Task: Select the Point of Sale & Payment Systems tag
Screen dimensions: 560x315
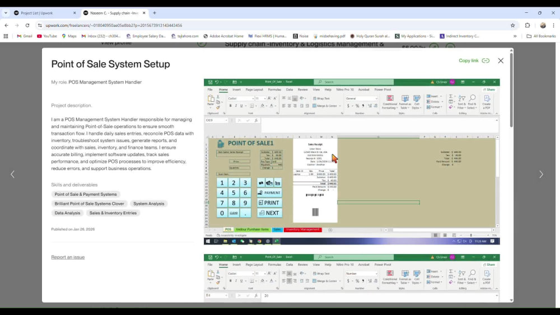Action: (85, 194)
